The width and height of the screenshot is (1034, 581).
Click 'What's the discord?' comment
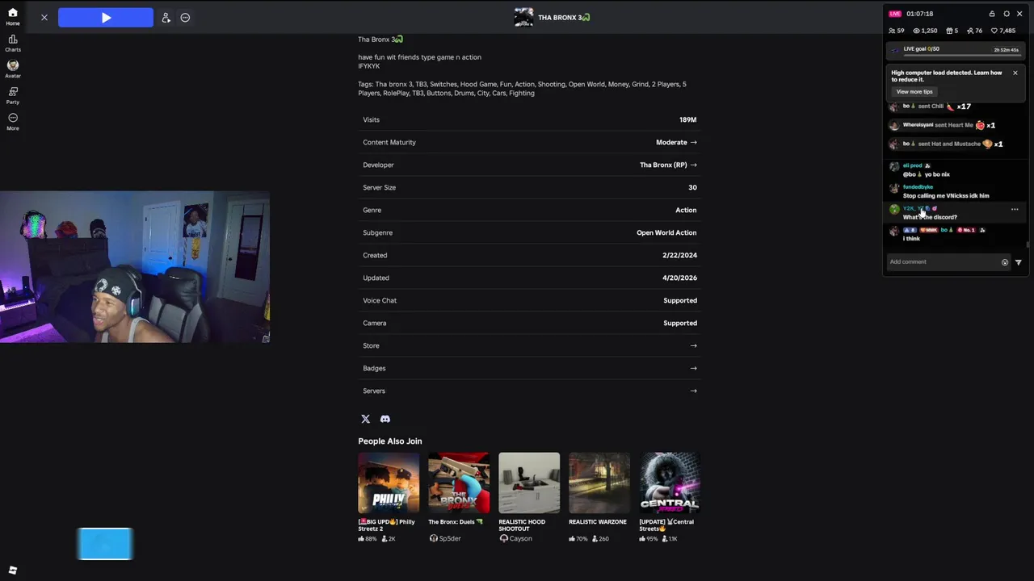coord(930,217)
